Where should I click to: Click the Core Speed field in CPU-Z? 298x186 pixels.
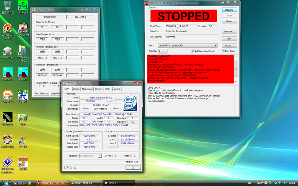[89, 136]
